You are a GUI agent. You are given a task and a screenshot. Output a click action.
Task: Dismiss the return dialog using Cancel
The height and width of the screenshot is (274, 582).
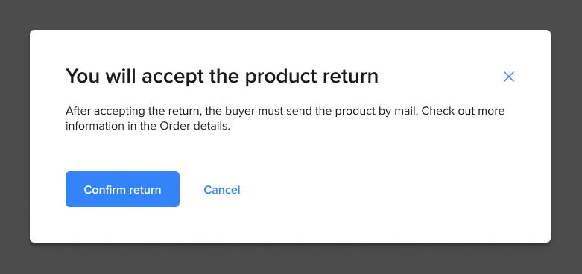coord(222,190)
